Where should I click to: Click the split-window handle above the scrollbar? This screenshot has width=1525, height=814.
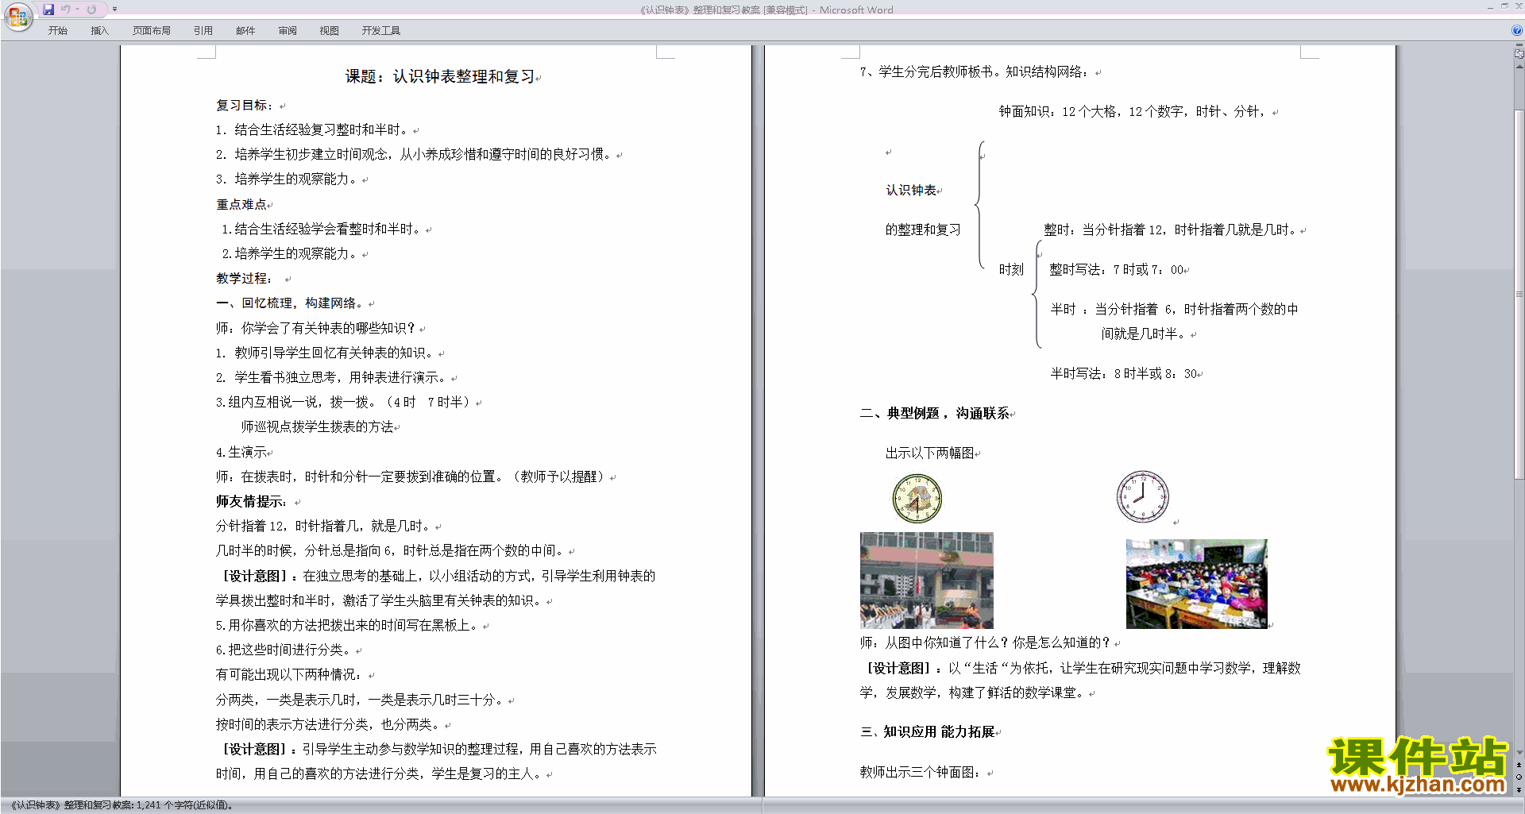1519,45
